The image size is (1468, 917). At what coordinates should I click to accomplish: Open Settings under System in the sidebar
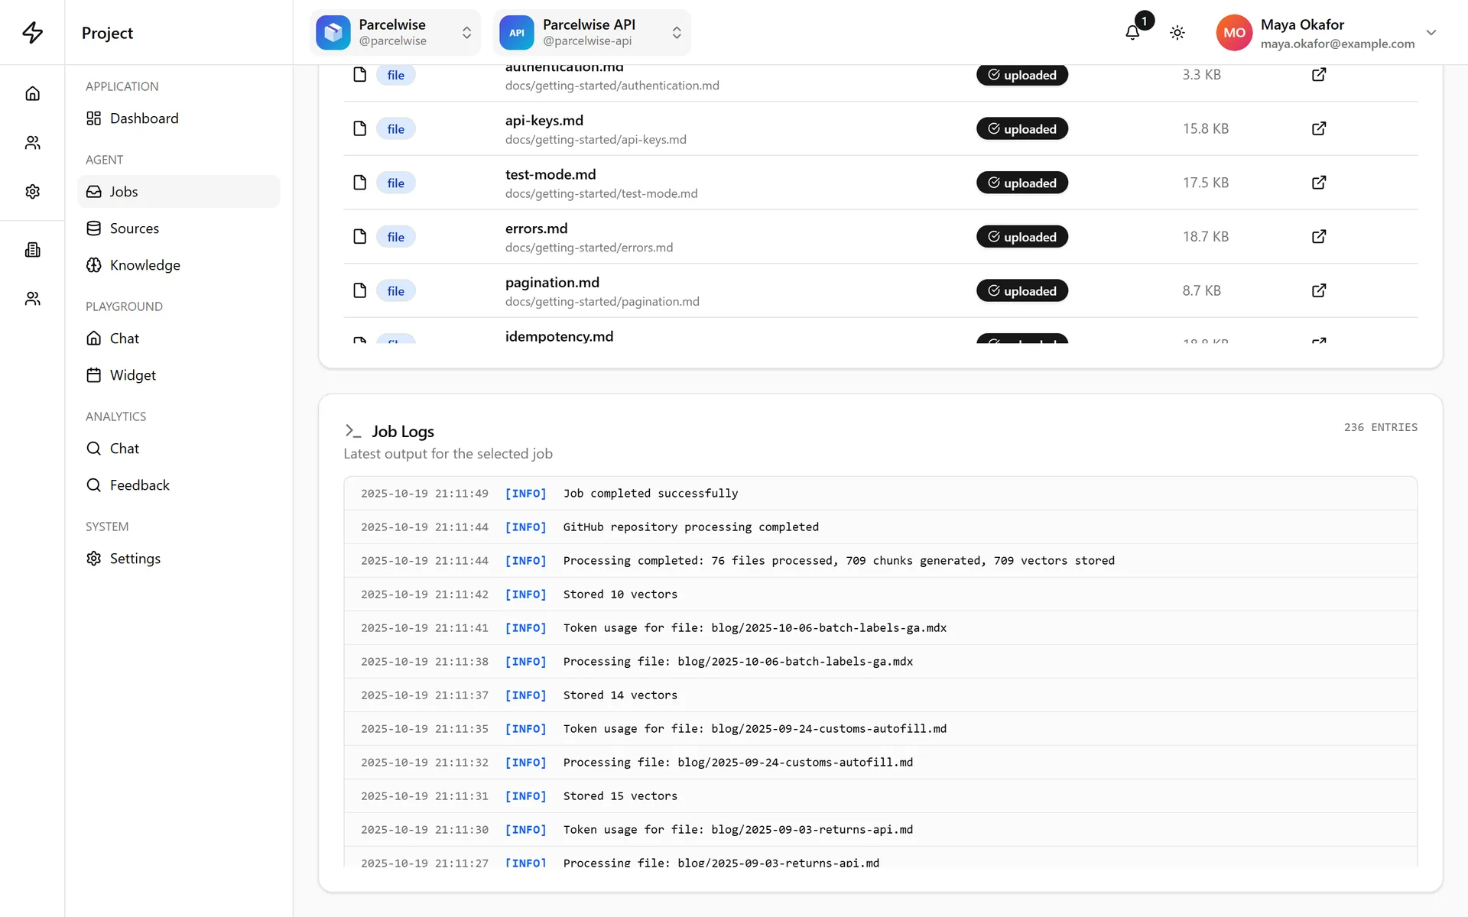[x=178, y=559]
